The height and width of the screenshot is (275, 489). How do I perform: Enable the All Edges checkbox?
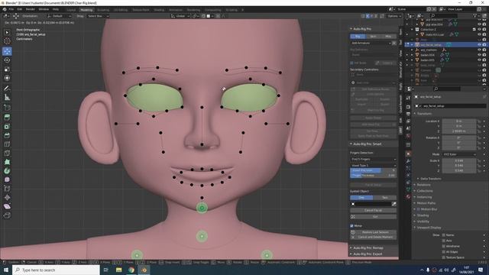pyautogui.click(x=444, y=252)
